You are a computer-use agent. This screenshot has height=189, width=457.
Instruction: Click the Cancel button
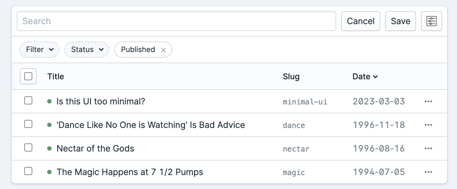click(x=361, y=21)
